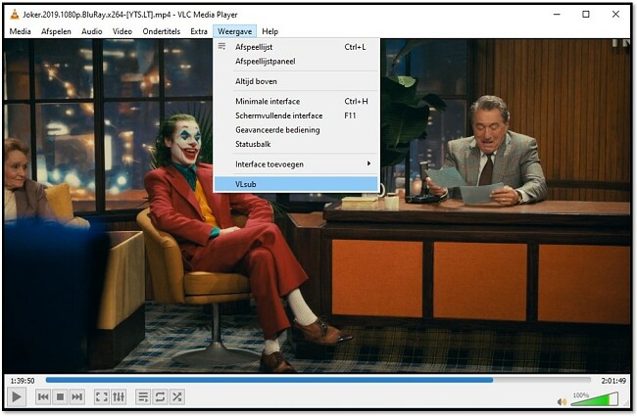Image resolution: width=637 pixels, height=416 pixels.
Task: Open the Video menu
Action: click(x=122, y=31)
